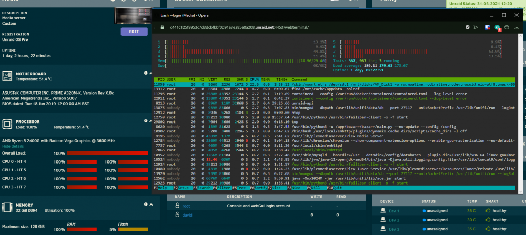526x235 pixels.
Task: Open Motherboard info icon
Action: click(146, 73)
